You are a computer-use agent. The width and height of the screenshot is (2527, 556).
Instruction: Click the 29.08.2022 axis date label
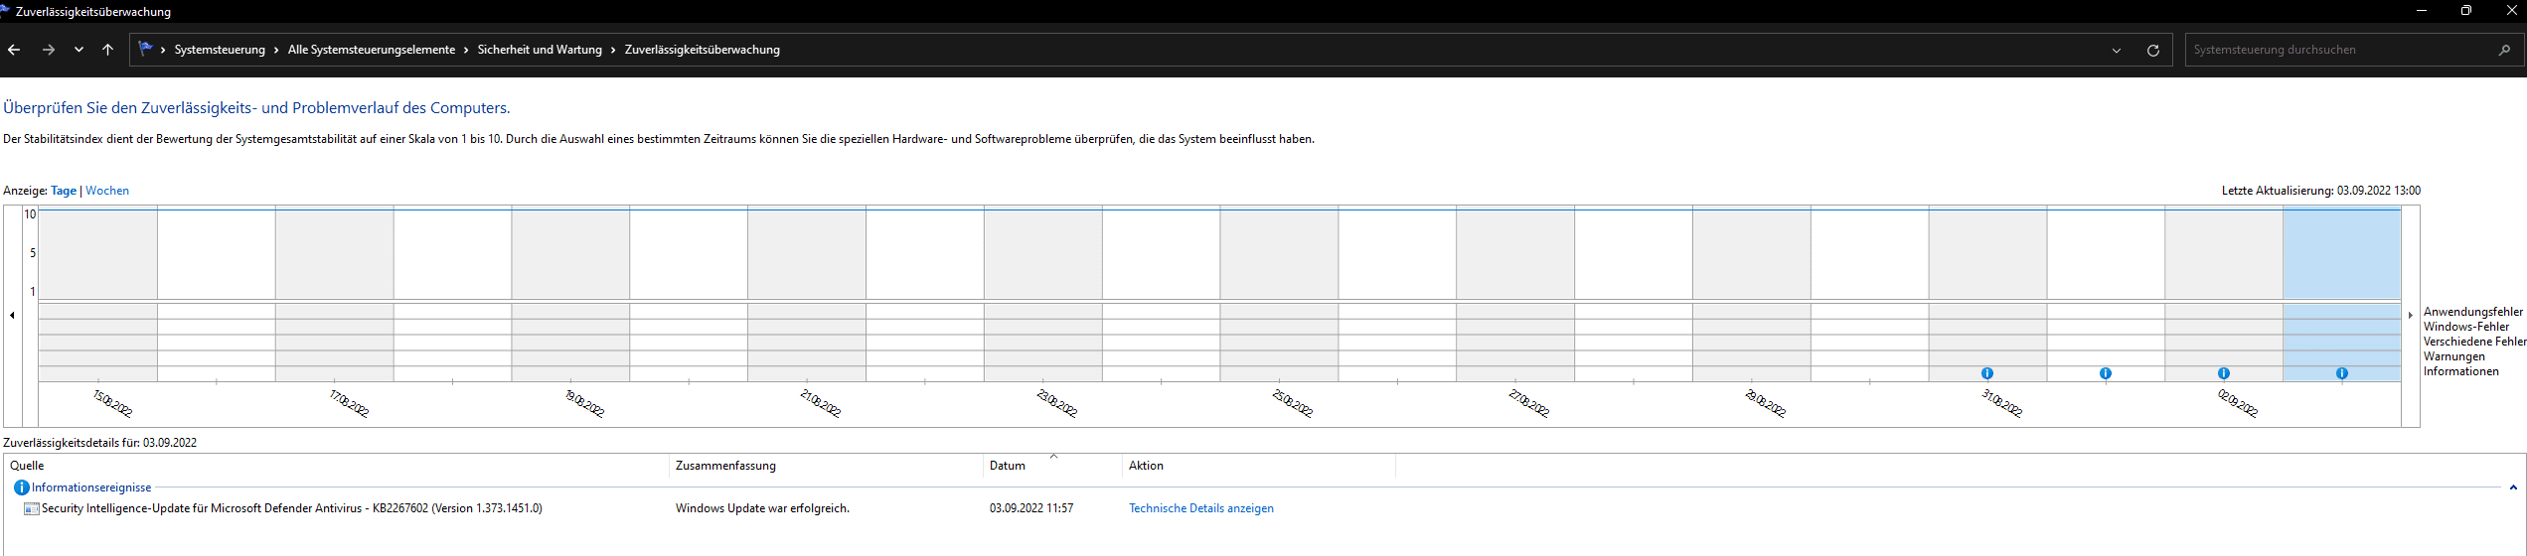[1766, 403]
